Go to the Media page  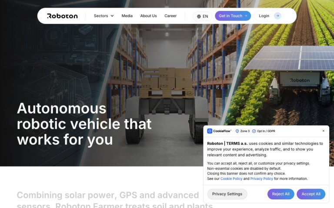pyautogui.click(x=127, y=16)
